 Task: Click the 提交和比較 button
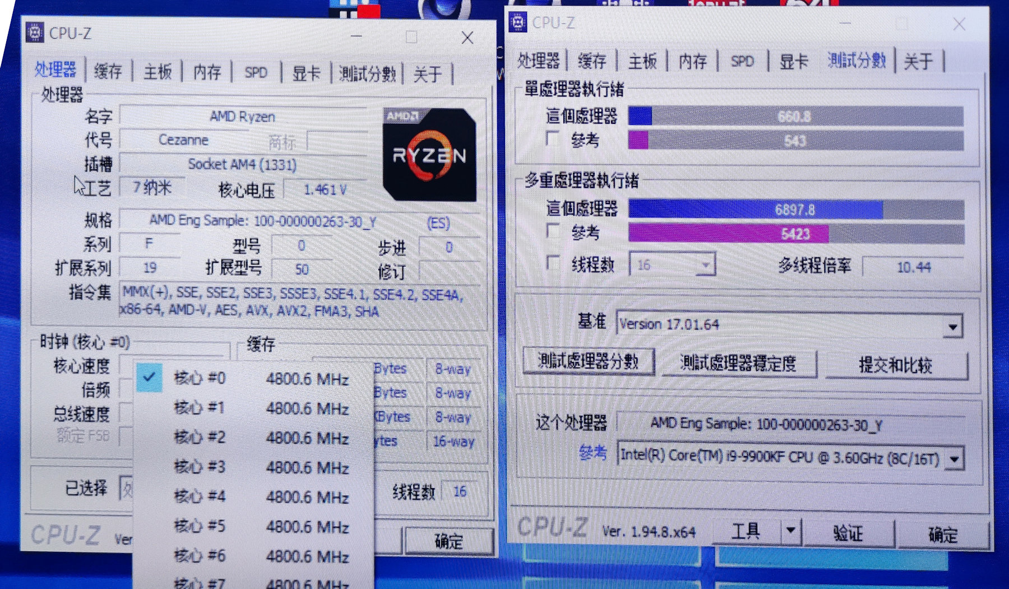coord(896,365)
